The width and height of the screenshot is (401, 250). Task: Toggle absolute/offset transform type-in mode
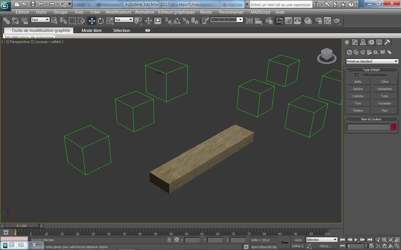click(177, 240)
